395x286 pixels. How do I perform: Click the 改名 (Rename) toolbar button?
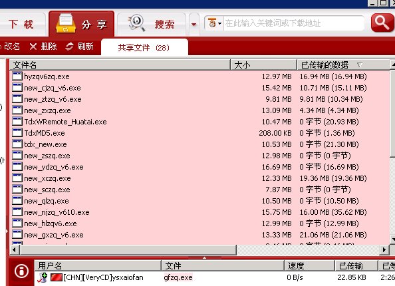[10, 47]
